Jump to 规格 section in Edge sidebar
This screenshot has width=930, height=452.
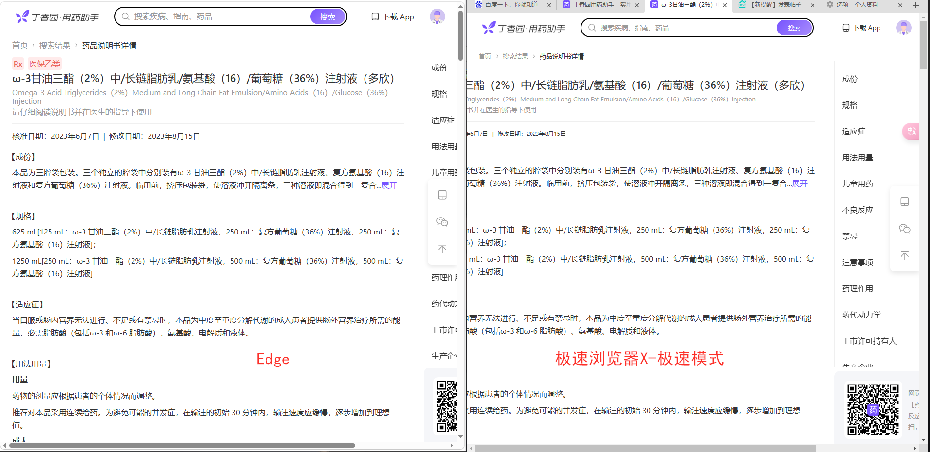tap(439, 94)
